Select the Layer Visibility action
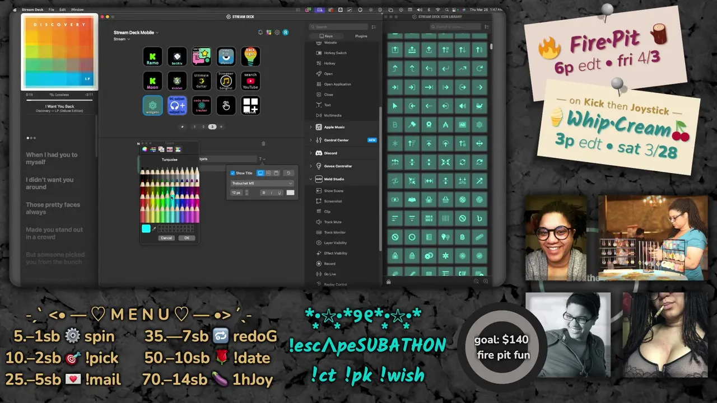This screenshot has width=717, height=403. pyautogui.click(x=335, y=243)
